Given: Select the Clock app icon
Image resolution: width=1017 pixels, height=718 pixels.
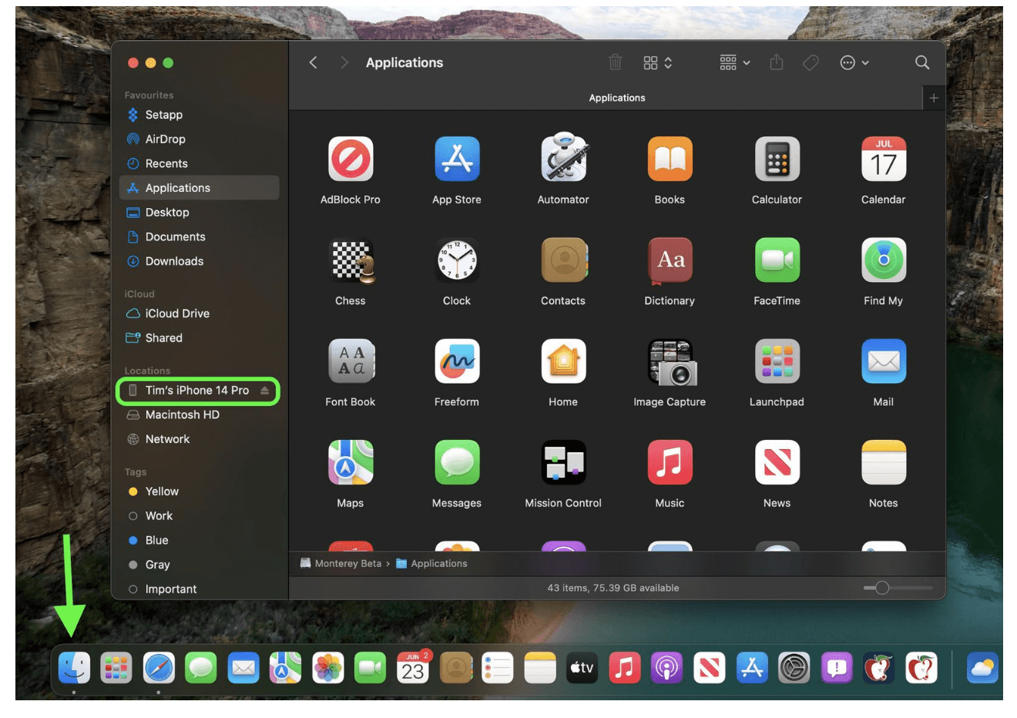Looking at the screenshot, I should click(457, 260).
